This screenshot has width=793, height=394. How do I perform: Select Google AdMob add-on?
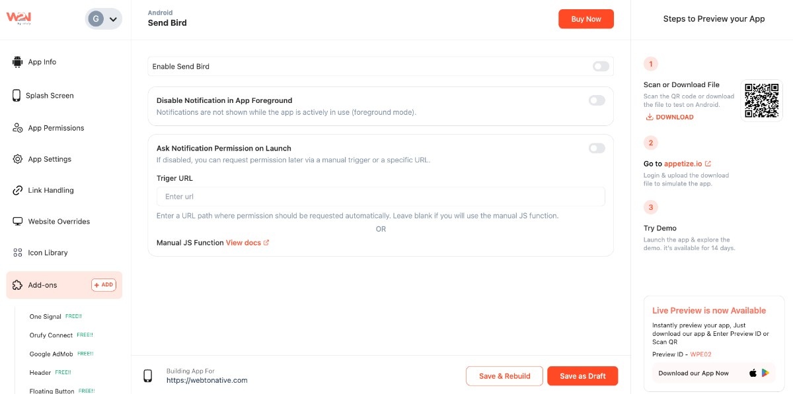(x=51, y=354)
